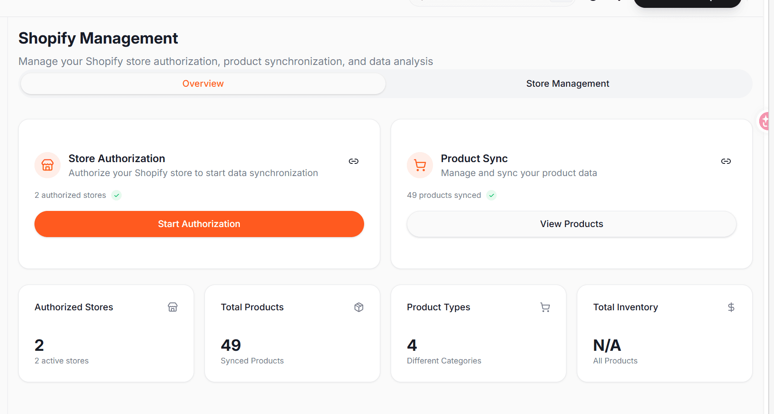This screenshot has width=774, height=414.
Task: Click the N/A value under Total Inventory
Action: click(607, 345)
